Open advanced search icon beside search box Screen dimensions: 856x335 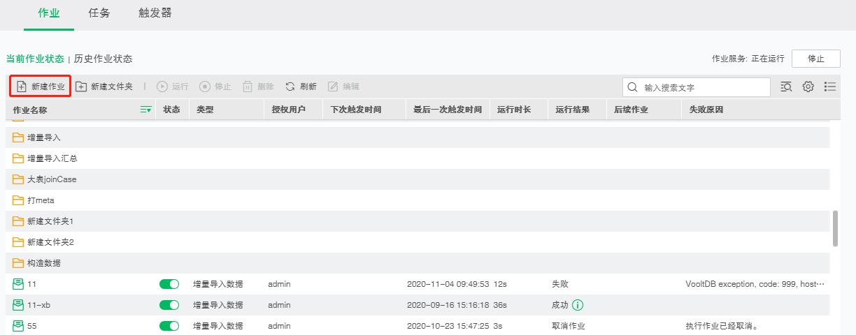point(786,87)
